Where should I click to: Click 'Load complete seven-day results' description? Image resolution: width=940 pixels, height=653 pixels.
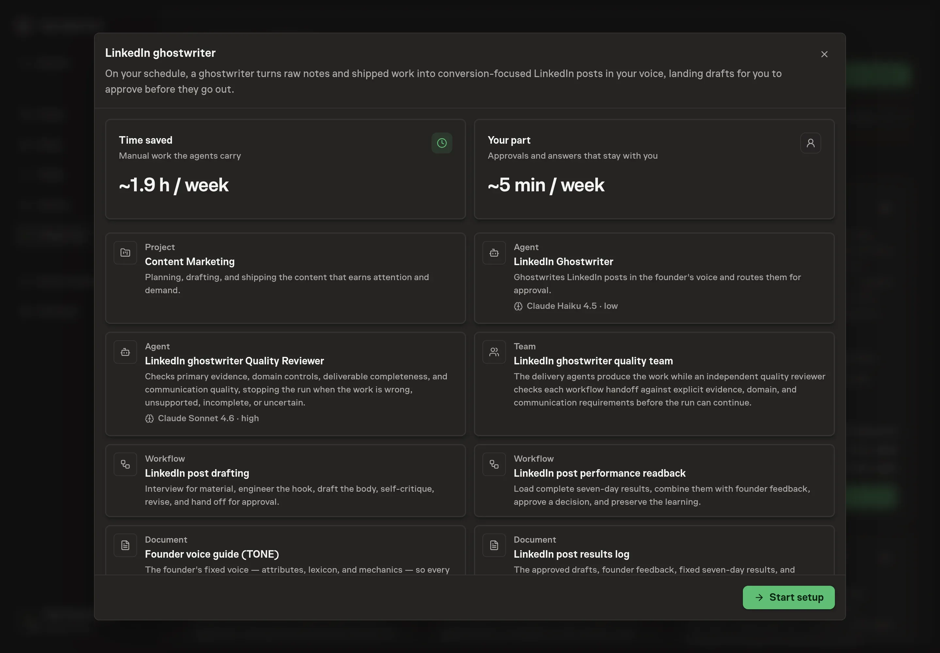pyautogui.click(x=662, y=495)
